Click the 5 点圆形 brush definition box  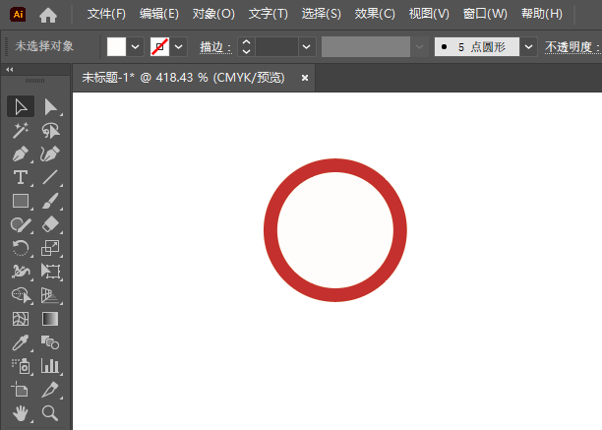click(x=477, y=47)
